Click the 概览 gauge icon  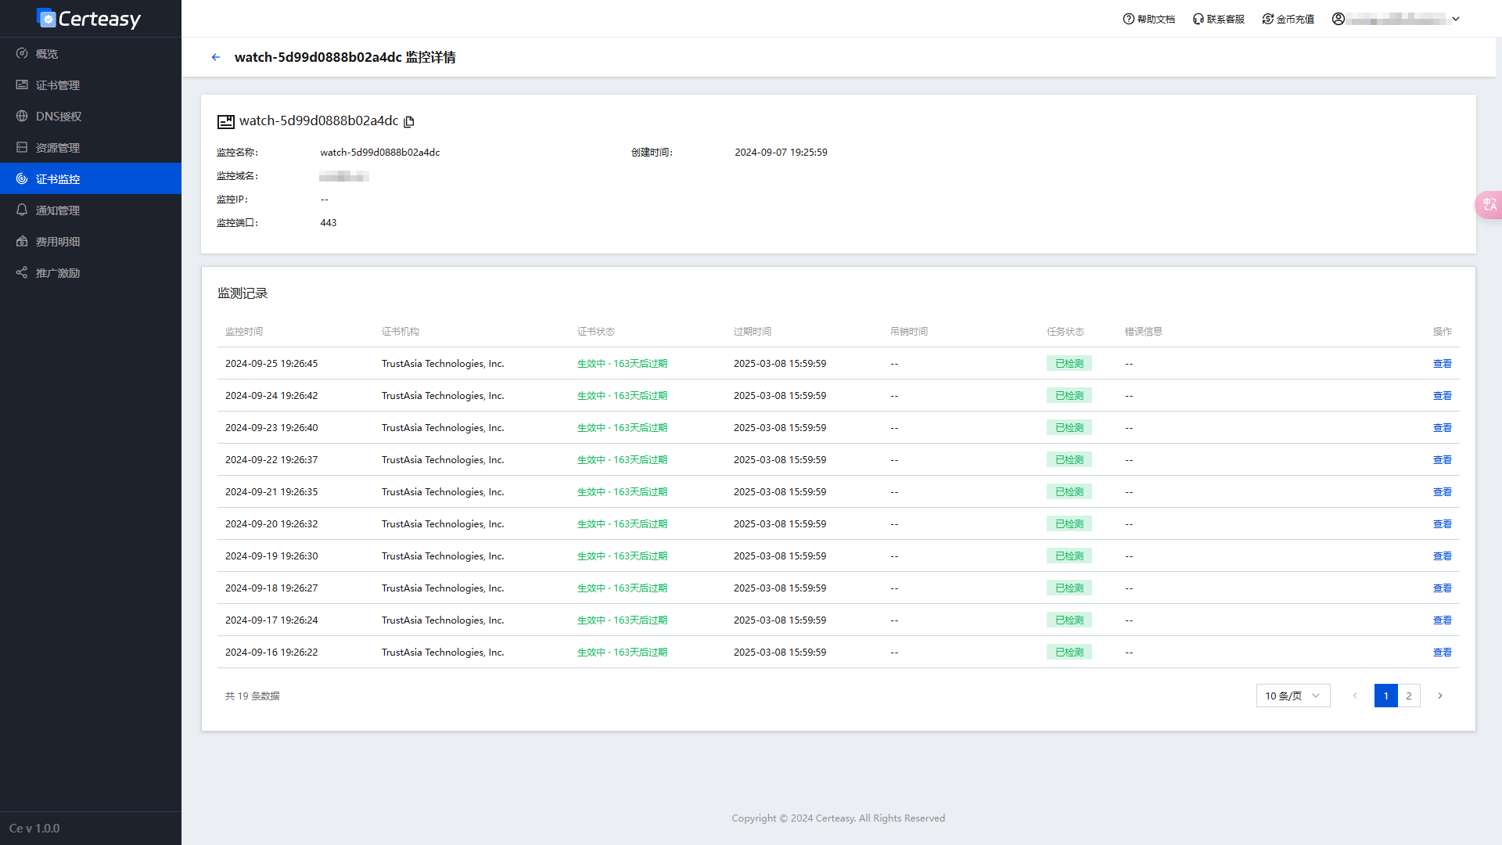click(x=22, y=53)
